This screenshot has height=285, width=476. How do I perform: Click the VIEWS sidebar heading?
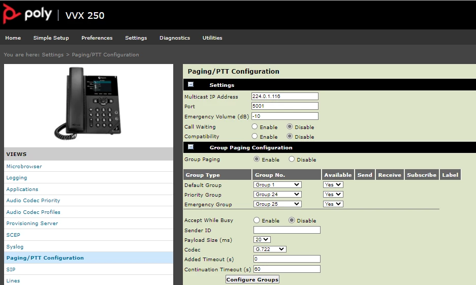[16, 154]
